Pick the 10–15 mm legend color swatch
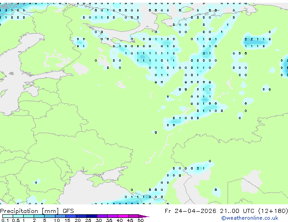The width and height of the screenshot is (288, 222). pos(60,216)
